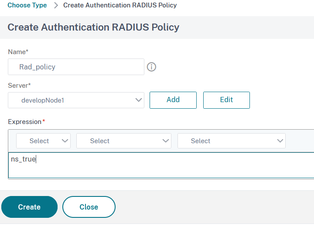This screenshot has width=314, height=227.
Task: Open the first Expression Select dropdown
Action: [43, 141]
